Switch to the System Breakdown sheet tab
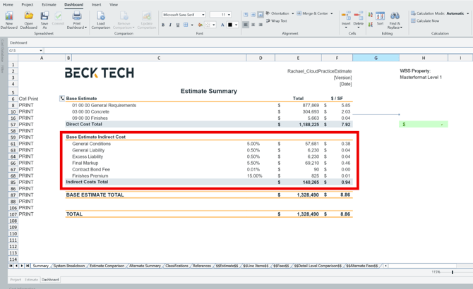Screen dimensions: 473x289 [x=69, y=266]
